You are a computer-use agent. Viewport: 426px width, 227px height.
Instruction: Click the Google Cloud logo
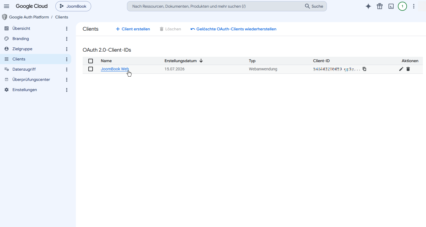click(32, 6)
